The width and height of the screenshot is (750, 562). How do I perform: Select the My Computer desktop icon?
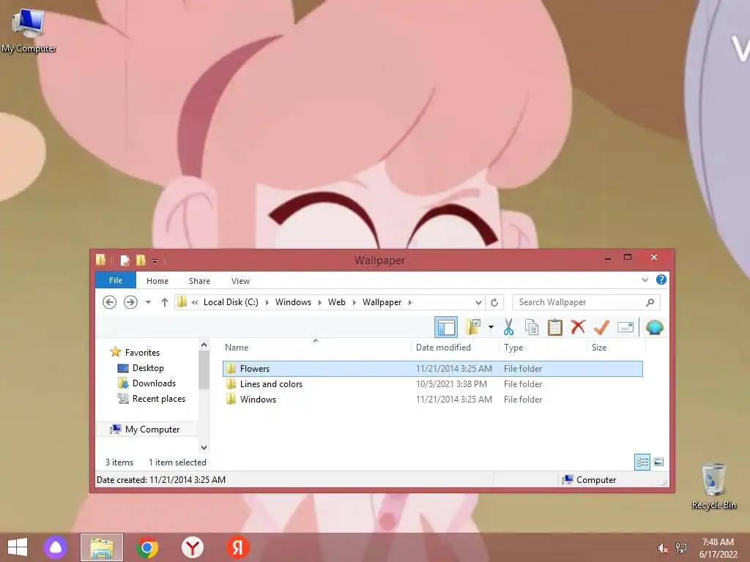tap(29, 31)
